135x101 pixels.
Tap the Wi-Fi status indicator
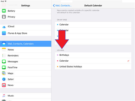(6, 1)
